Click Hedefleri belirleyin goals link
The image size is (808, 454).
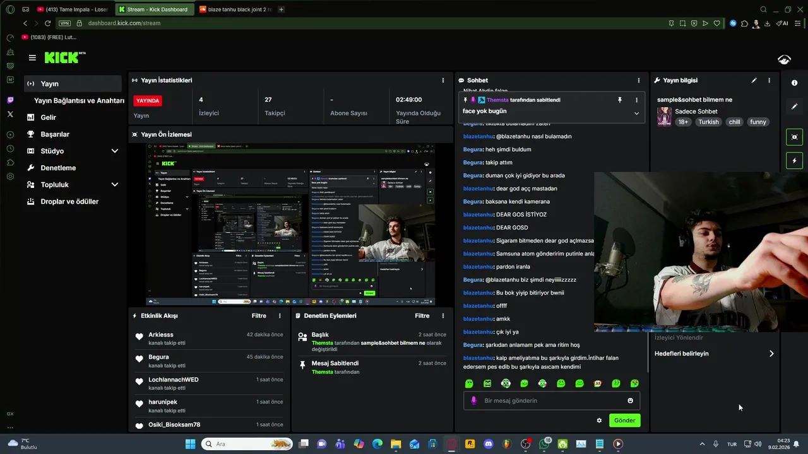click(x=713, y=354)
